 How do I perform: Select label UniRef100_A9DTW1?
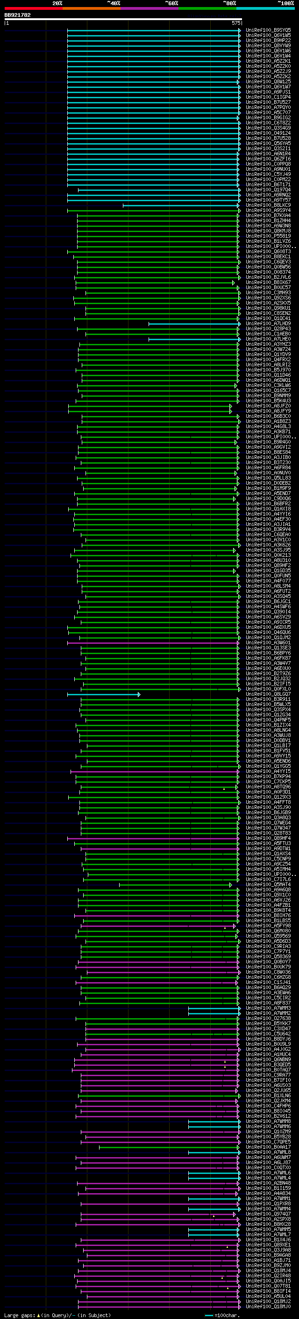point(268,848)
